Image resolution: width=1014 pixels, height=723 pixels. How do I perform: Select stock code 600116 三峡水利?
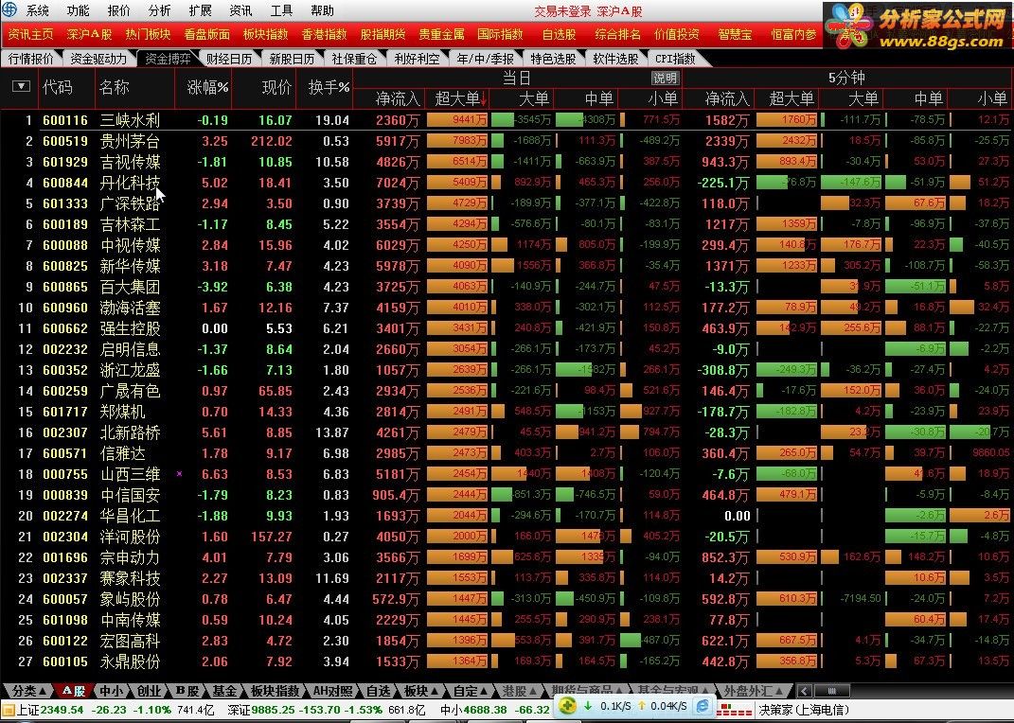point(507,120)
